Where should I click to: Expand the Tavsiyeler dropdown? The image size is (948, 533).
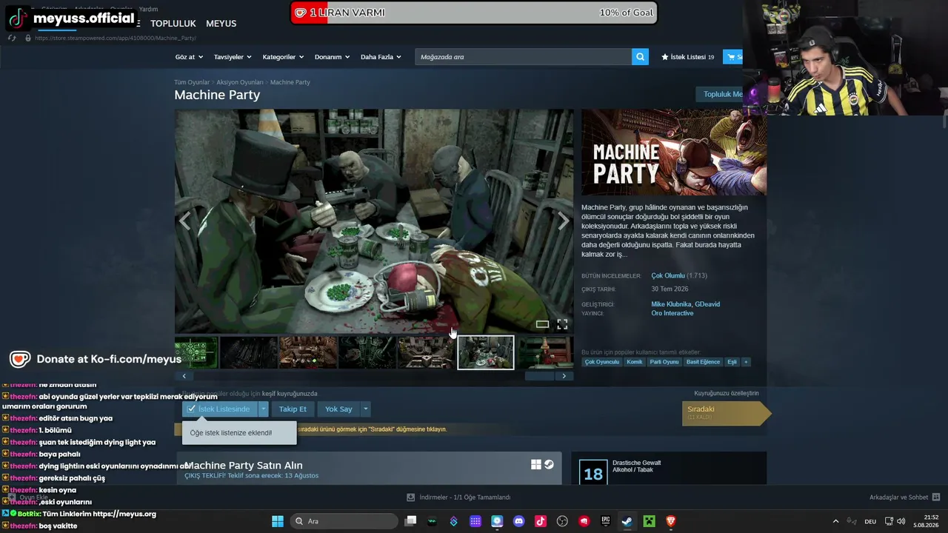pos(233,57)
